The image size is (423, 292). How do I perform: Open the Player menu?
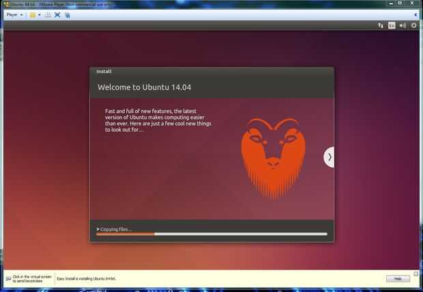tap(14, 15)
